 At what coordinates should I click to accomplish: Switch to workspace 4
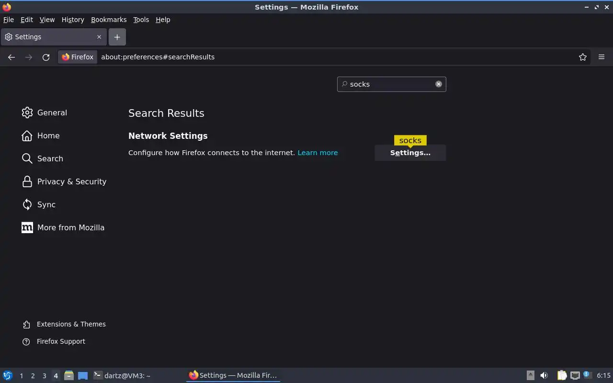(56, 376)
